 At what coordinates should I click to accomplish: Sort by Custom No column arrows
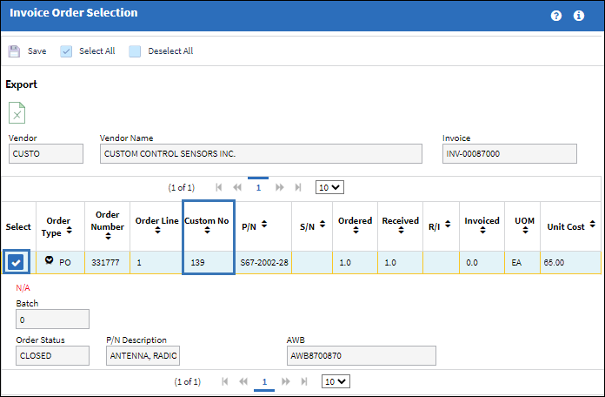point(207,230)
